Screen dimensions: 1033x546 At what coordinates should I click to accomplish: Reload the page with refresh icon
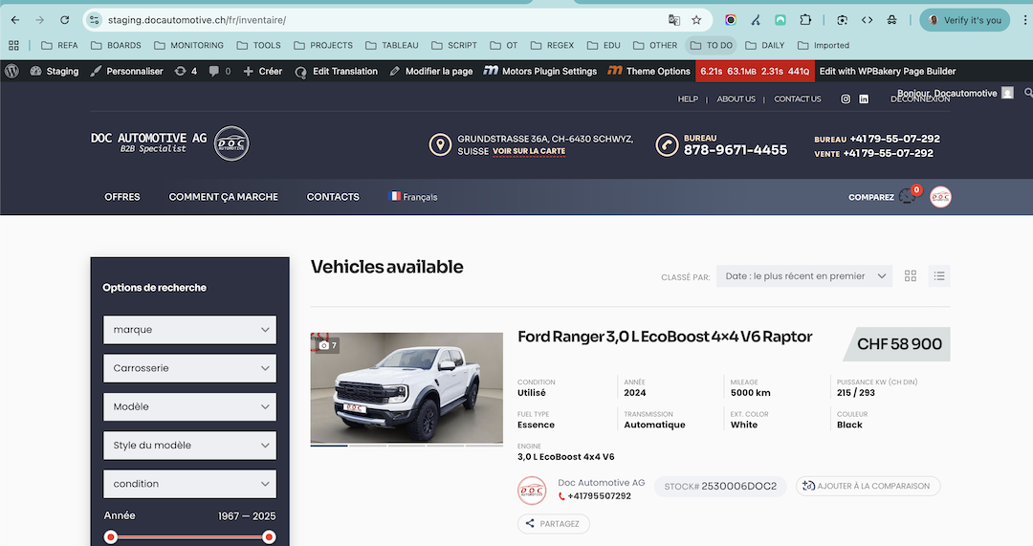coord(65,20)
